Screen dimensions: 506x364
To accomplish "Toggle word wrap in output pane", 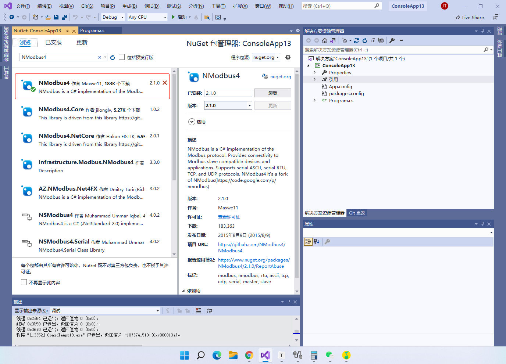I will [x=210, y=311].
